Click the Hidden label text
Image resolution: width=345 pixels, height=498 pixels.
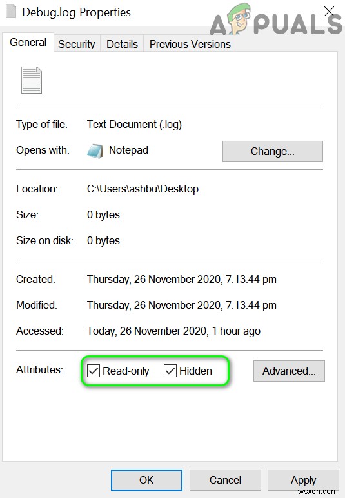pyautogui.click(x=195, y=371)
